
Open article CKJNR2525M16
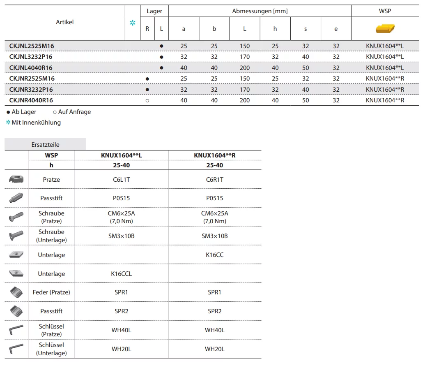tap(32, 79)
